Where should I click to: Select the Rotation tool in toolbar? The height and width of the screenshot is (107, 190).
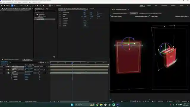coord(20,6)
